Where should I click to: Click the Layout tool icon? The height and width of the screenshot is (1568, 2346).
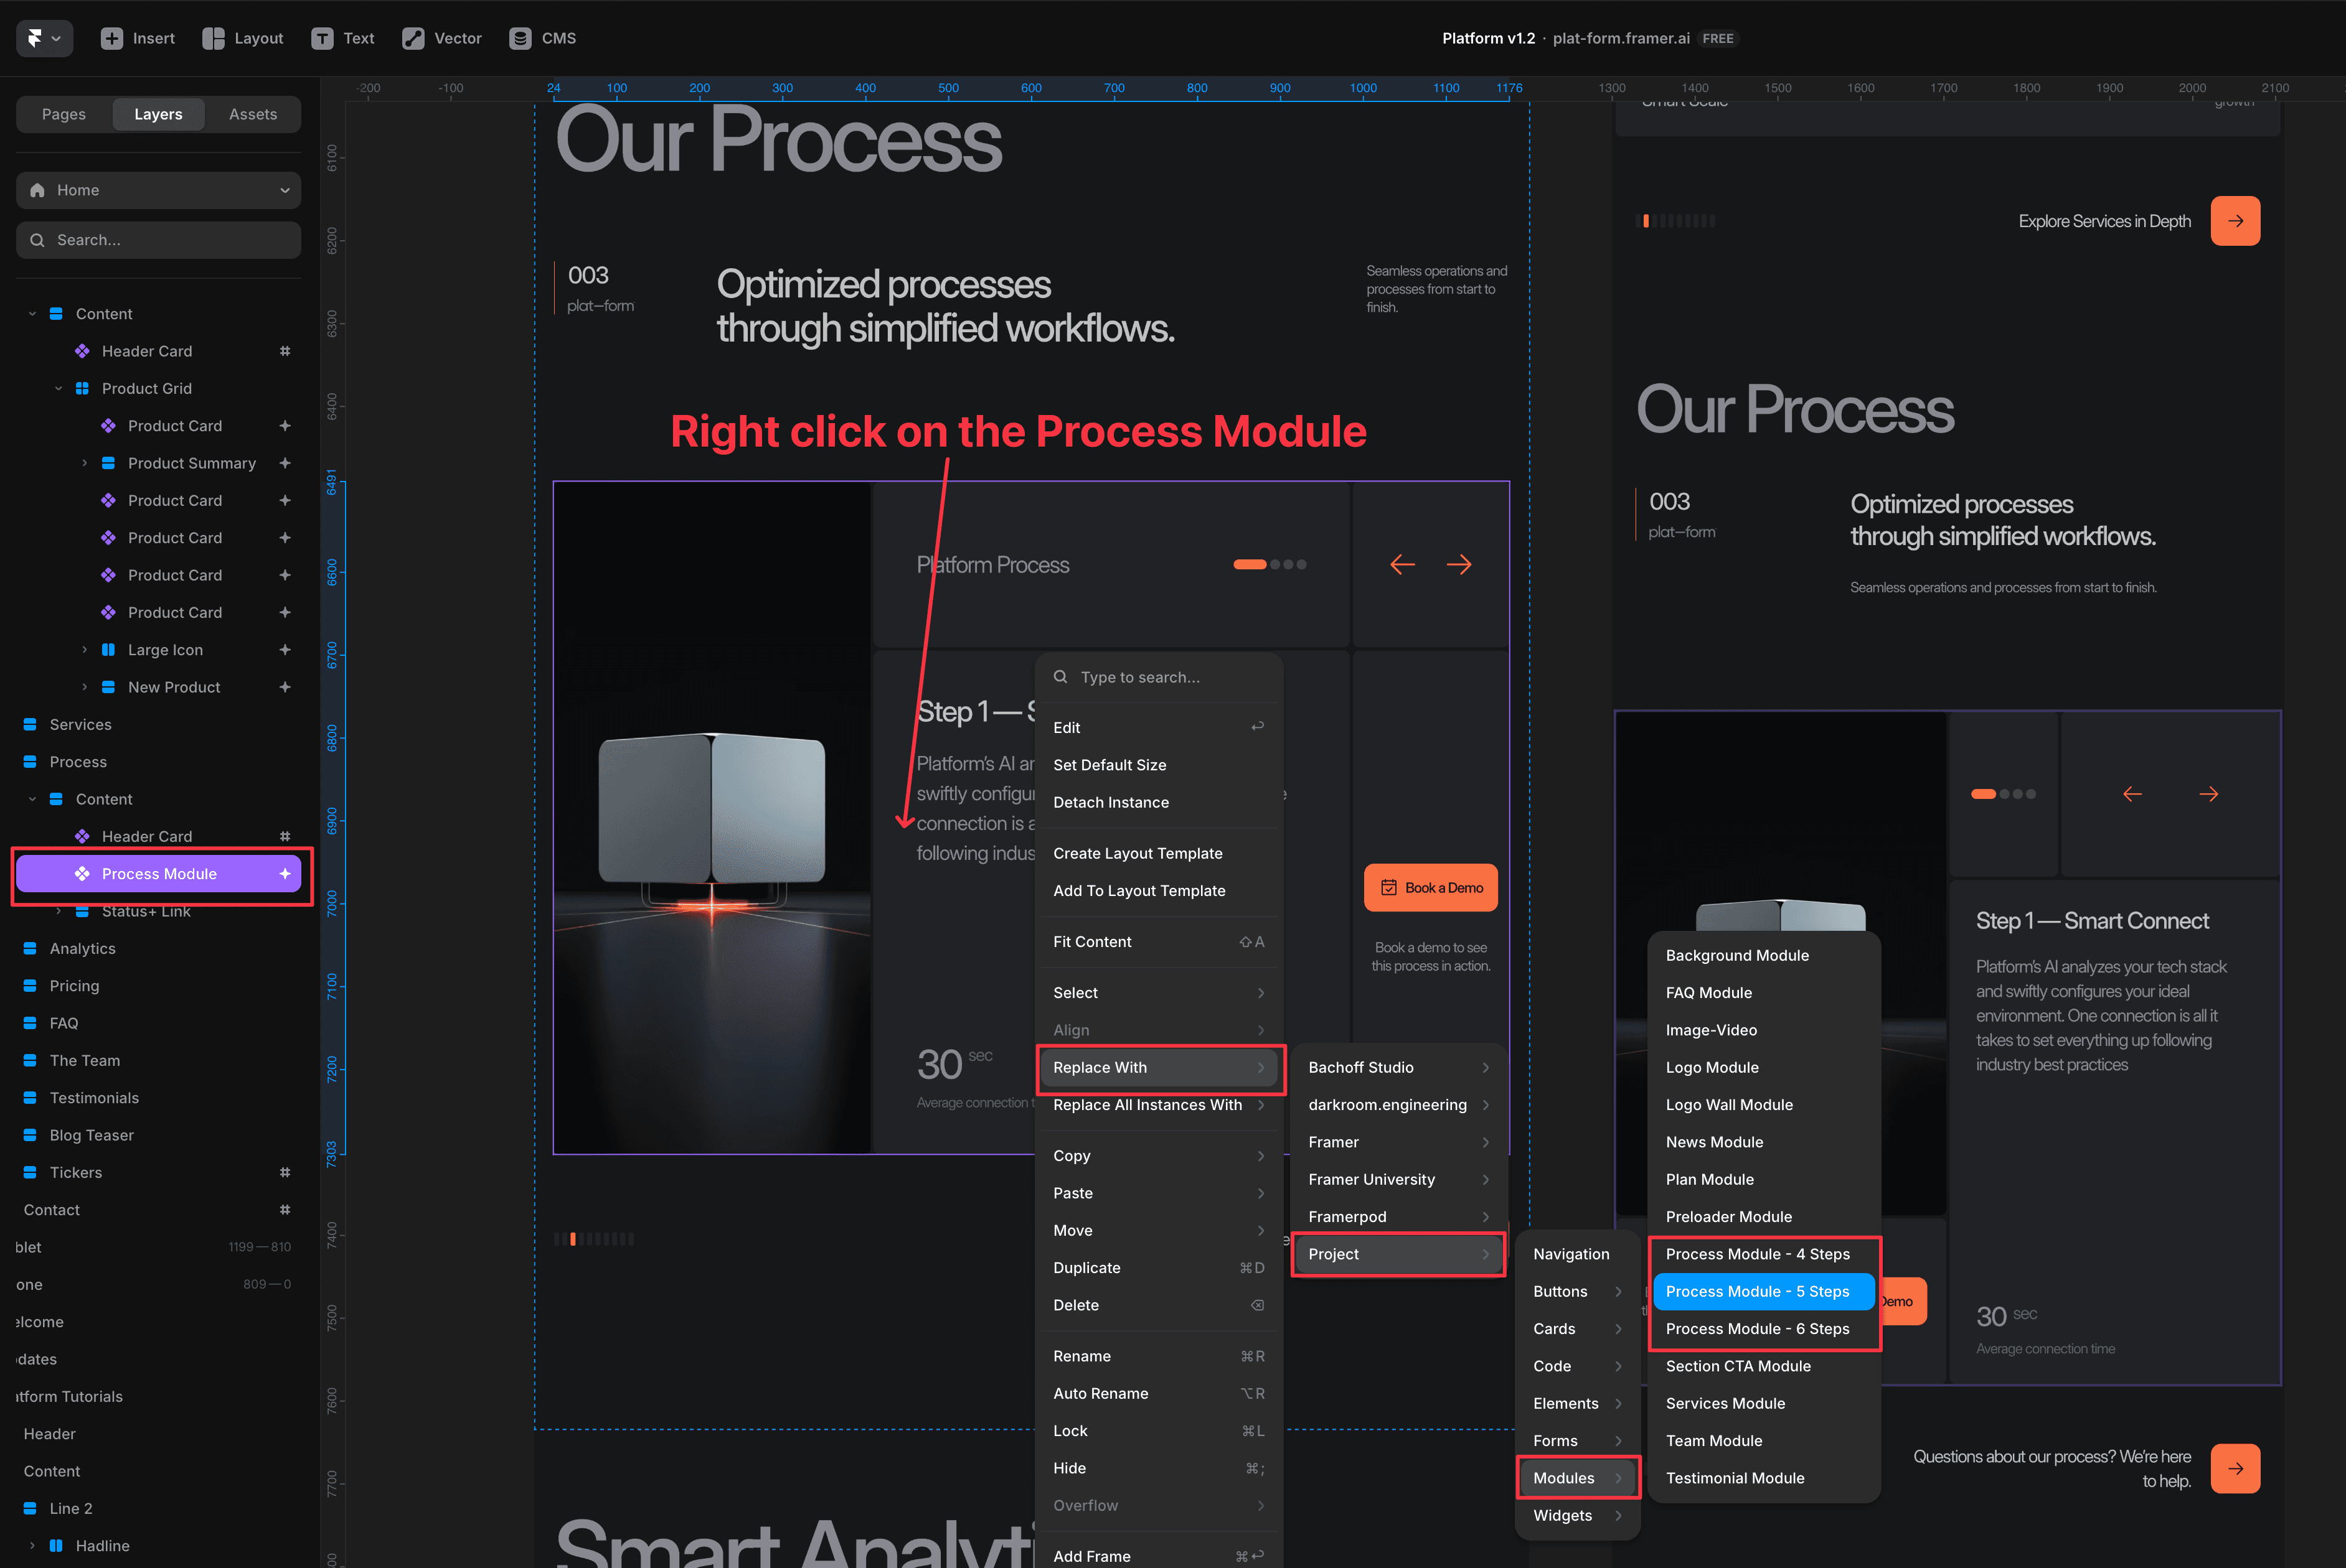click(213, 38)
